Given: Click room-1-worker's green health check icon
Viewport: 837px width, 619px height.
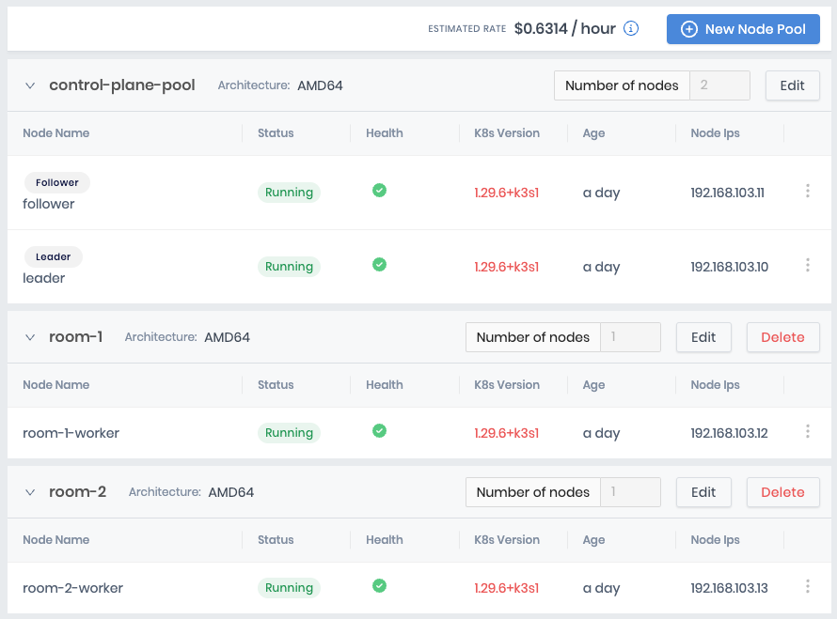Looking at the screenshot, I should pyautogui.click(x=380, y=431).
